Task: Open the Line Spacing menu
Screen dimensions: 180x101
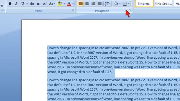Action: click(107, 4)
